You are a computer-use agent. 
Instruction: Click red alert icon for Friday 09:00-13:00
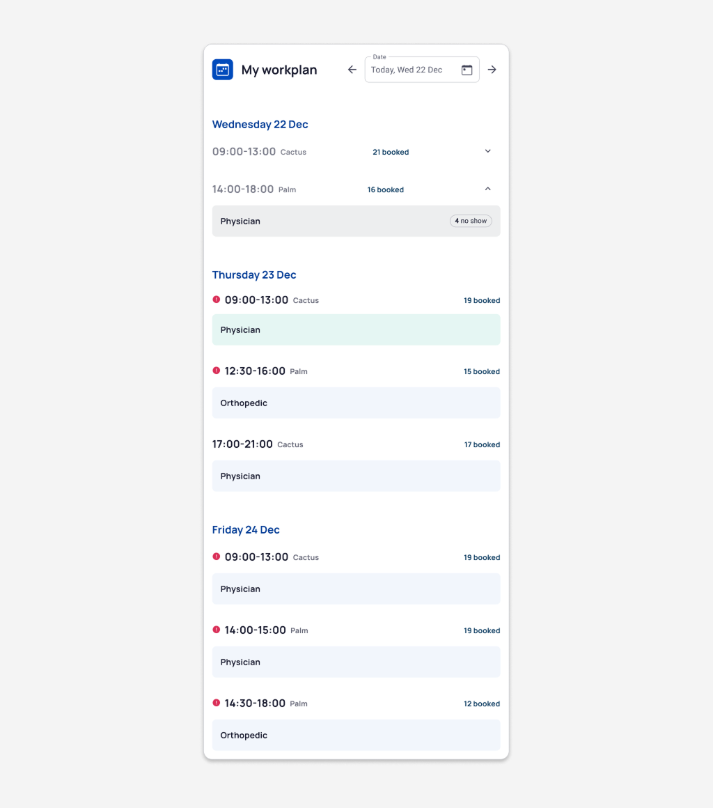217,557
